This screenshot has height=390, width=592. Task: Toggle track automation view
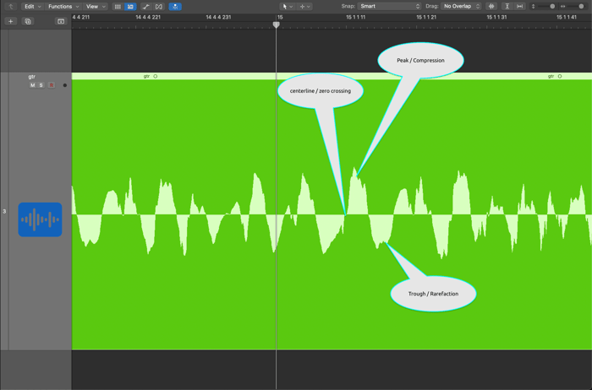tap(146, 7)
